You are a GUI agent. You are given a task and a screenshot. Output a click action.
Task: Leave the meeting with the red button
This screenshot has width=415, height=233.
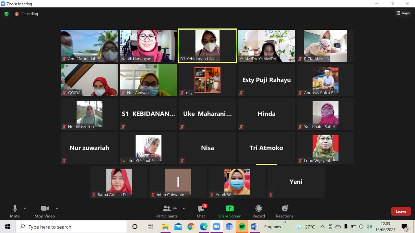[401, 211]
